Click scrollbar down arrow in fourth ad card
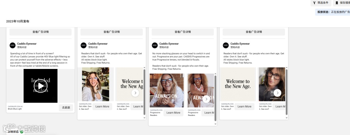 (286, 118)
